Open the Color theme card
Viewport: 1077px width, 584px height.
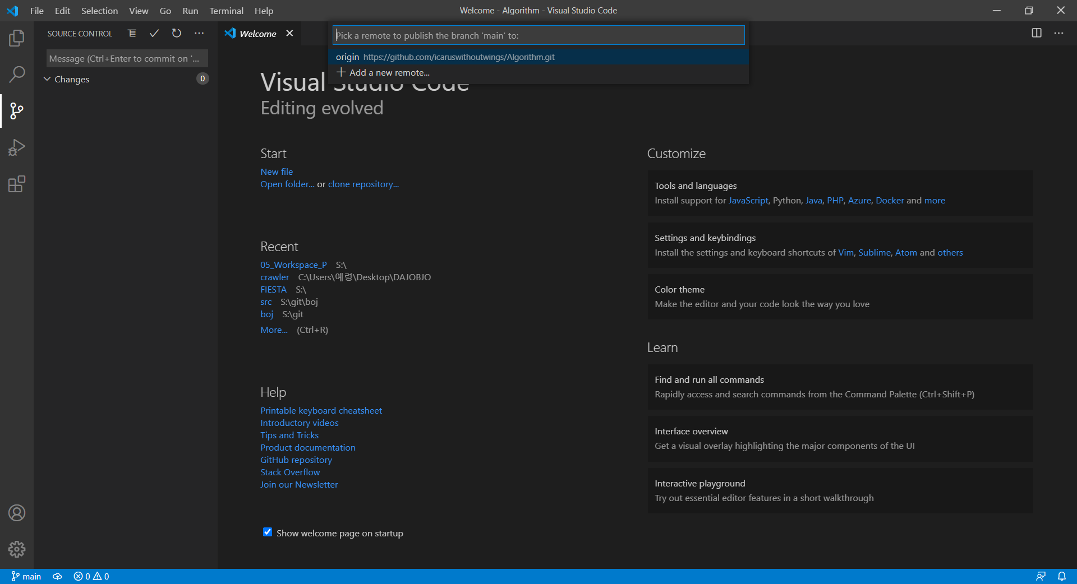[840, 297]
